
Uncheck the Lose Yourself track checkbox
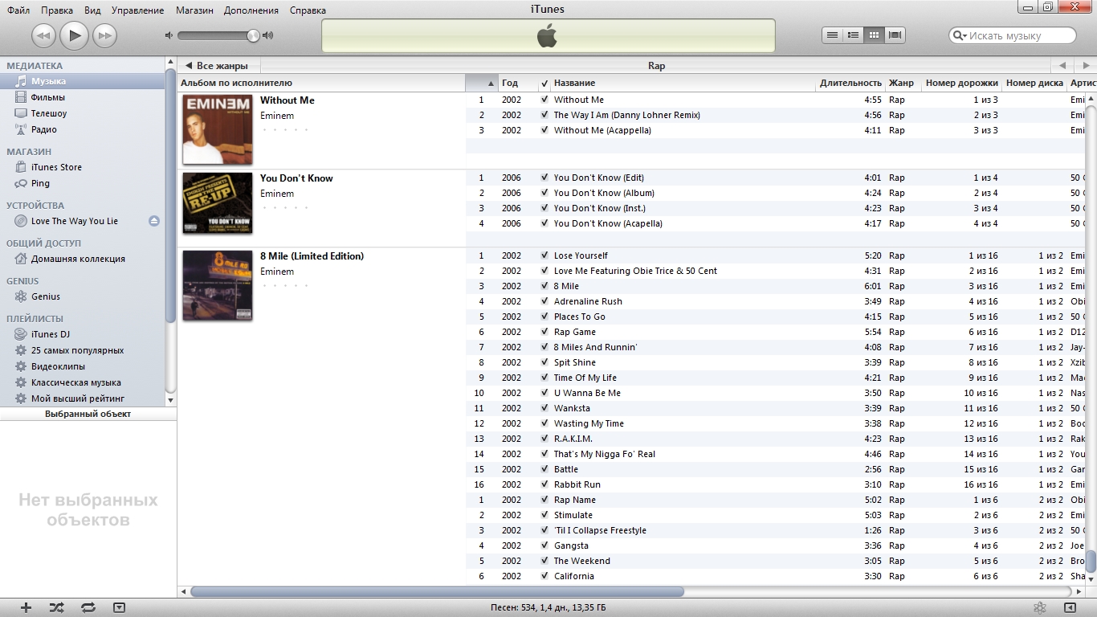coord(544,255)
